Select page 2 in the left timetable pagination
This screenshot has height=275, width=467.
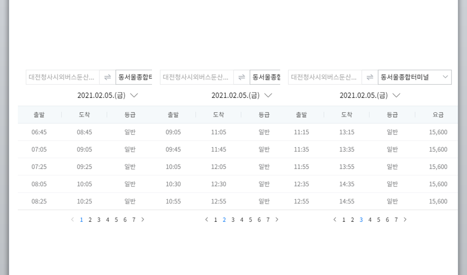tap(90, 220)
